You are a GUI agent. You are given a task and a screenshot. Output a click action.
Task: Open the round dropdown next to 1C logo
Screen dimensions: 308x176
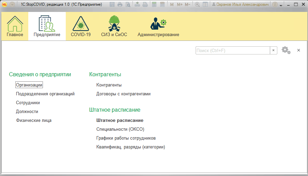click(x=12, y=4)
